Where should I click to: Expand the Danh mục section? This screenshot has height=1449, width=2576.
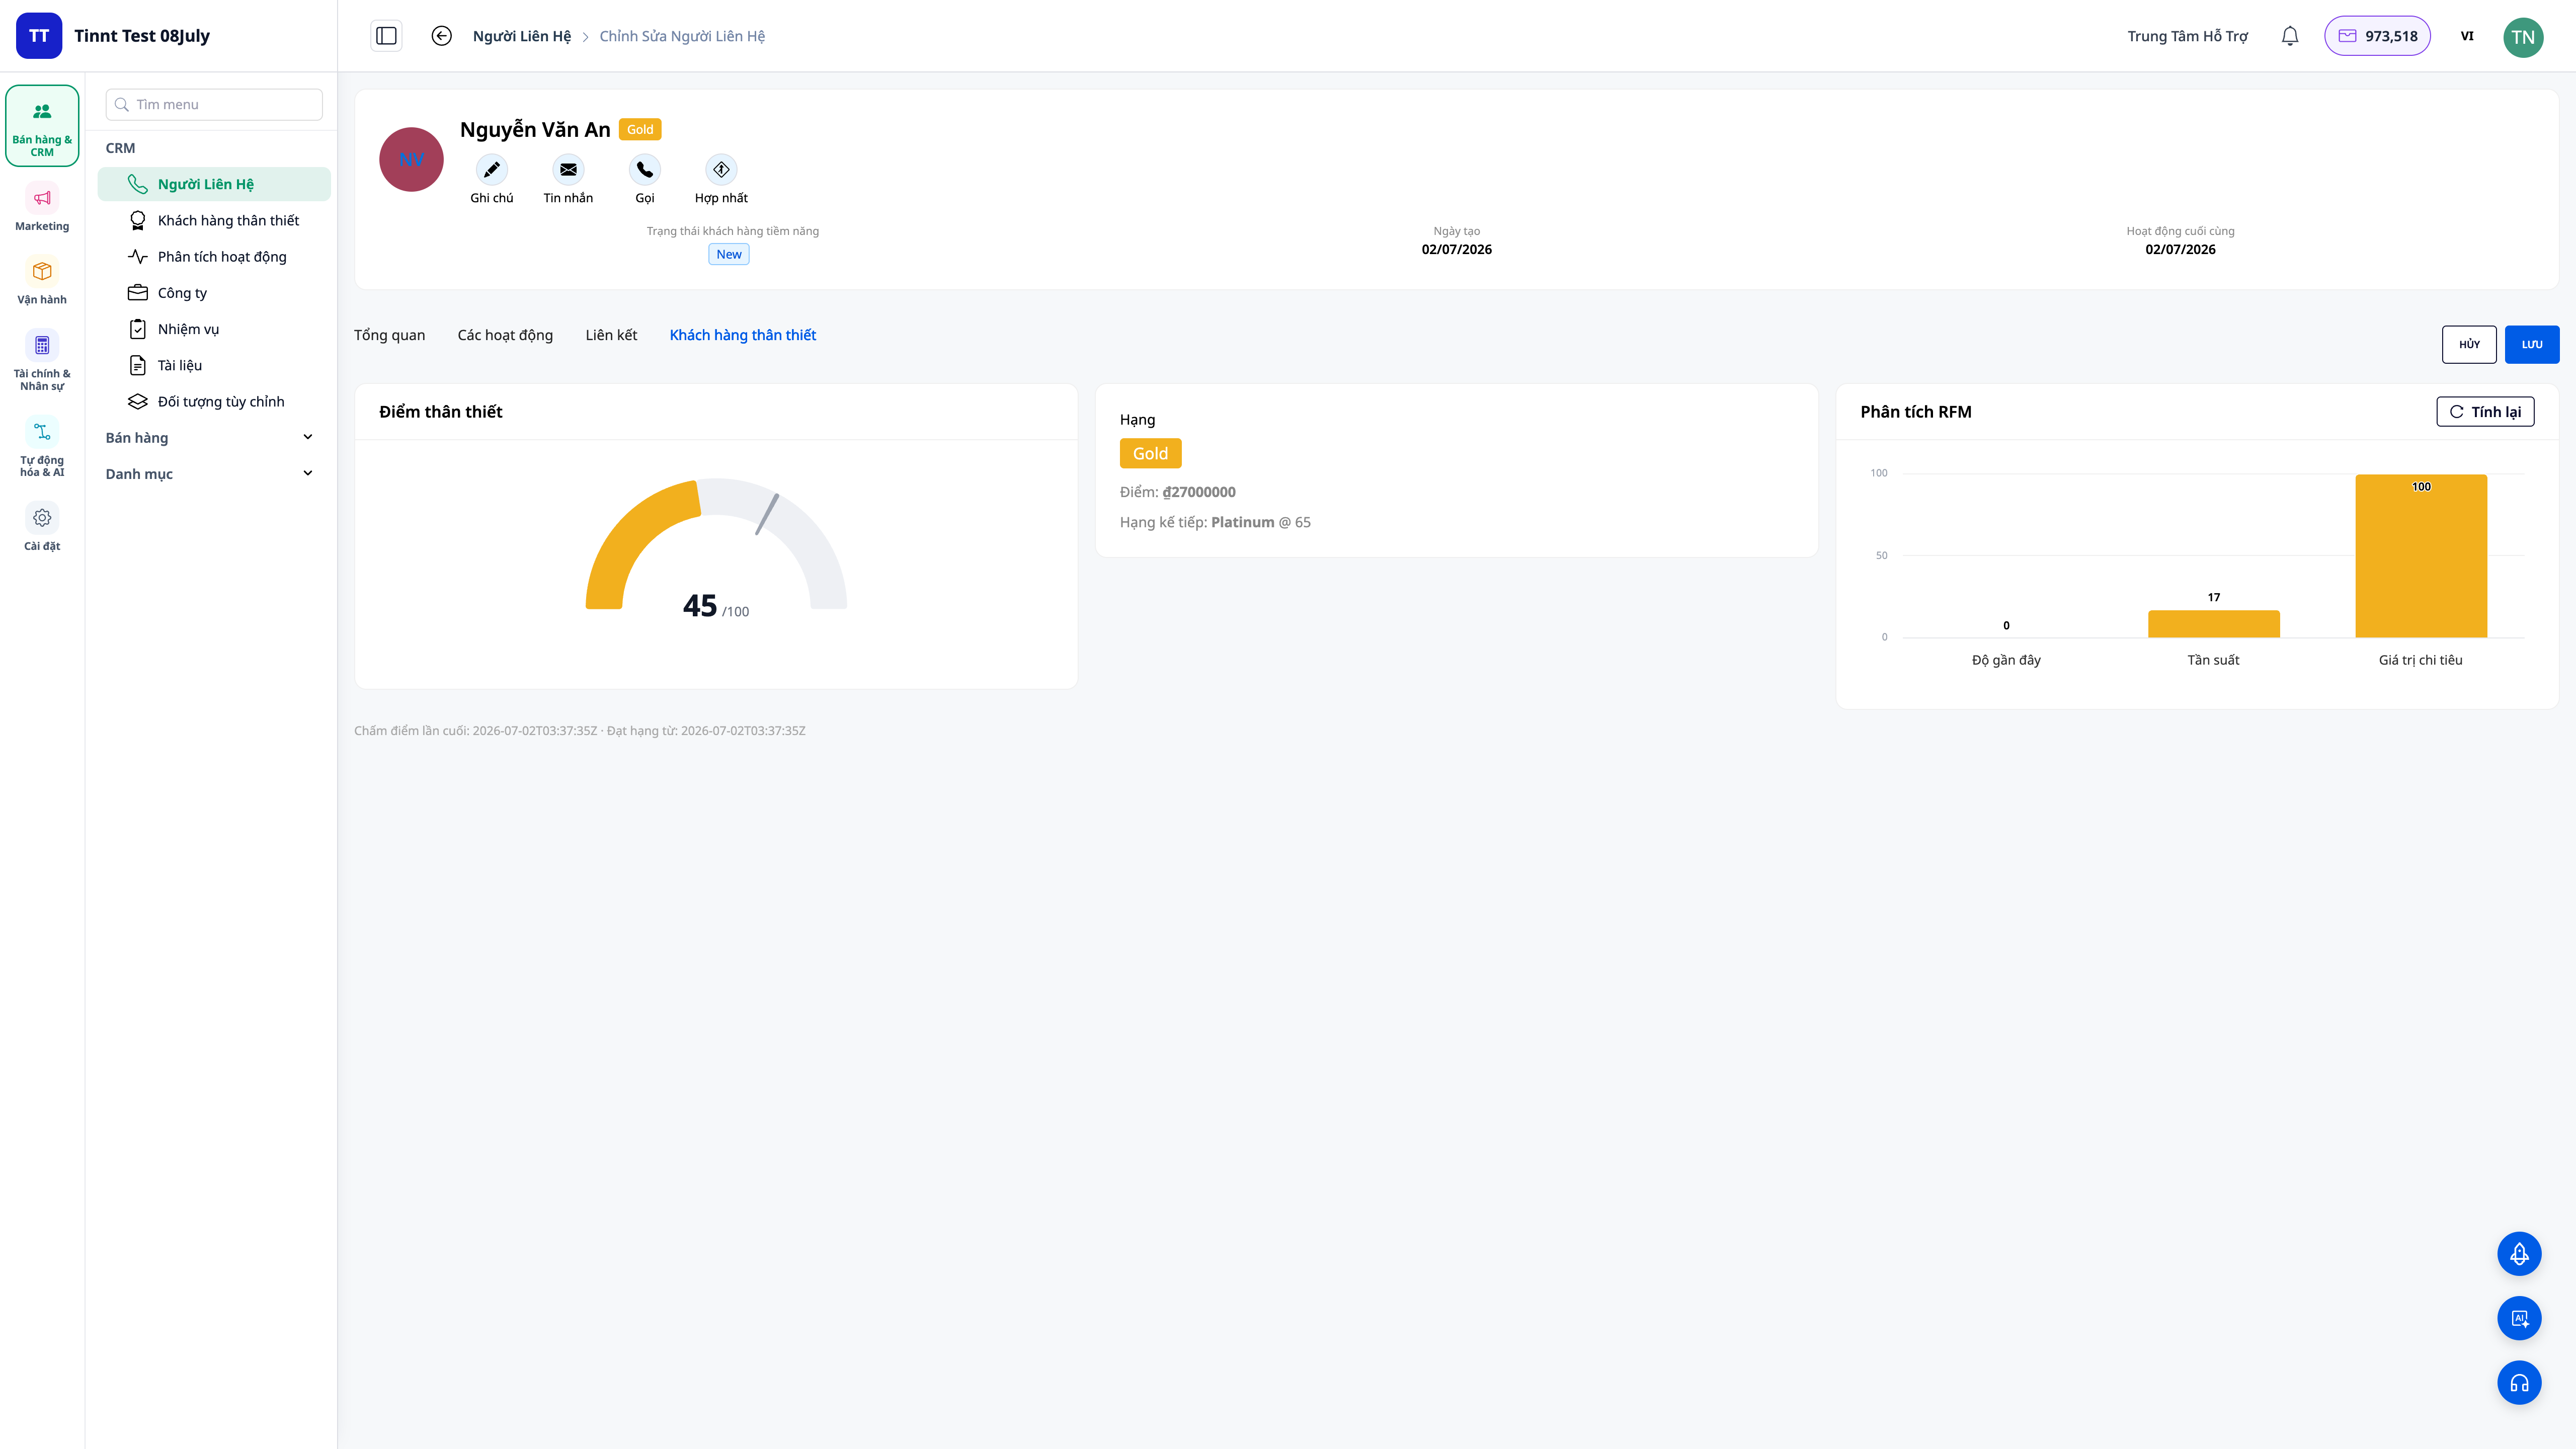(x=210, y=473)
